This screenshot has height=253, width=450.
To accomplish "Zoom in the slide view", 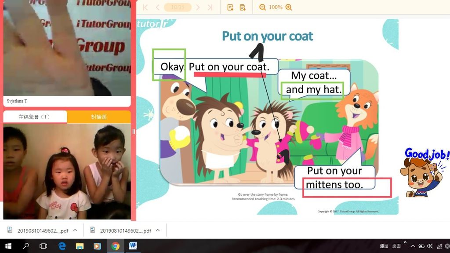I will [289, 7].
